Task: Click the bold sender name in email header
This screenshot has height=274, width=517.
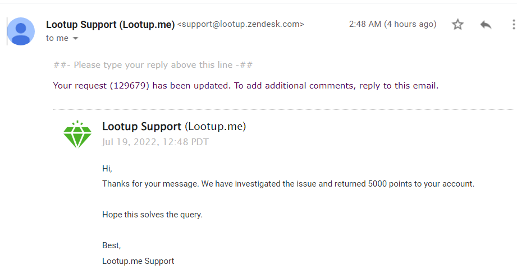Action: tap(110, 25)
